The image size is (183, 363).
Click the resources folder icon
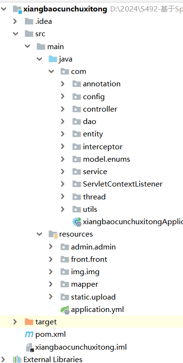coord(53,234)
